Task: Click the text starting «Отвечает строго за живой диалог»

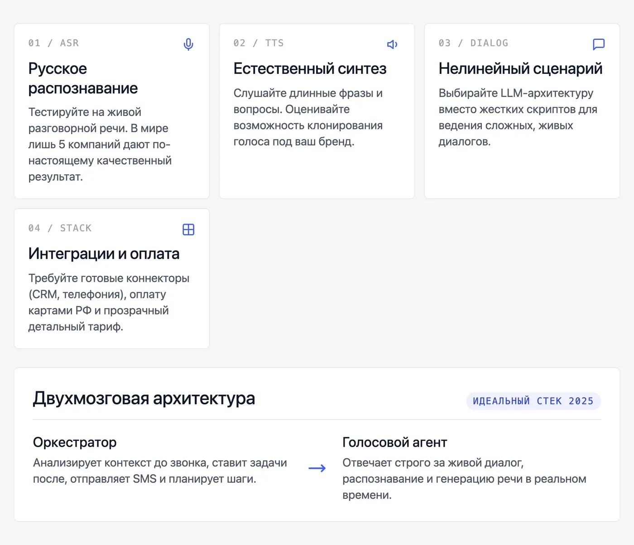Action: coord(465,479)
